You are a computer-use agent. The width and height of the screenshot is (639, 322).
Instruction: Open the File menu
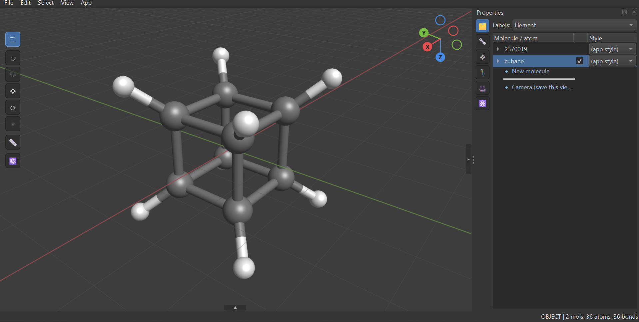(9, 3)
